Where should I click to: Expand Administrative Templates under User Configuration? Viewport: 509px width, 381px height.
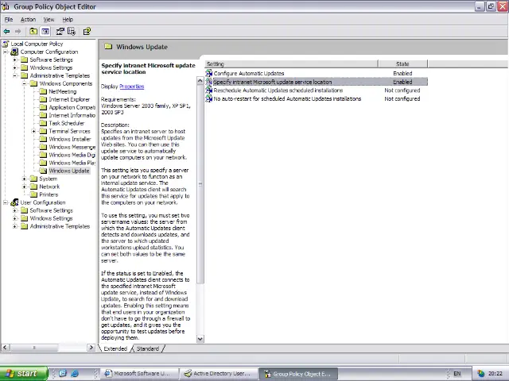click(x=15, y=226)
